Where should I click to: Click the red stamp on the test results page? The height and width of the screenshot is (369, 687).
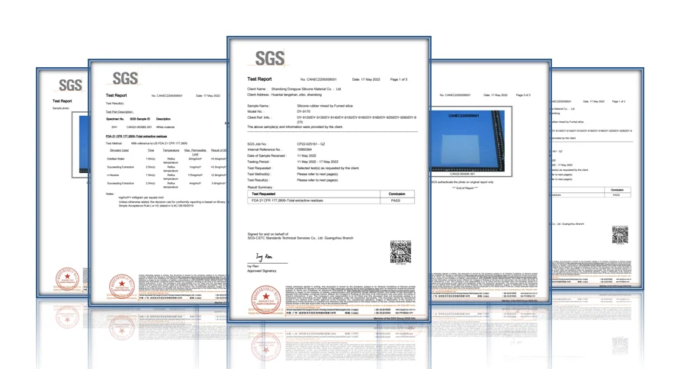tap(122, 286)
